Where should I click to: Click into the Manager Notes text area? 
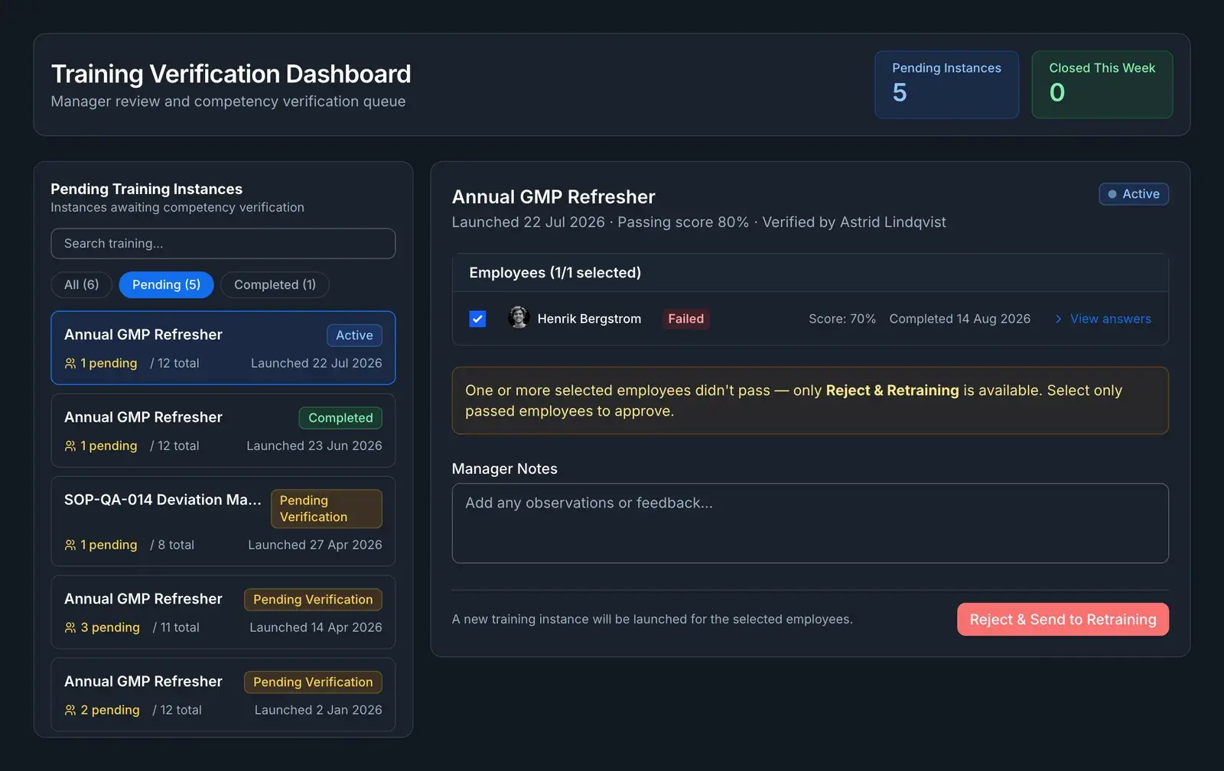click(810, 523)
